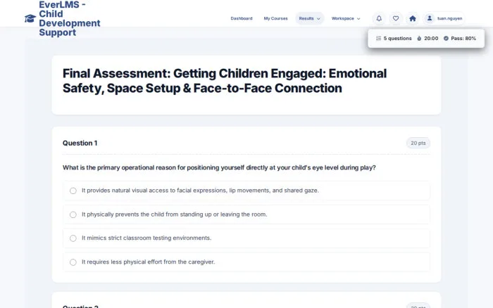493x308 pixels.
Task: Open My Courses in navigation
Action: point(276,18)
